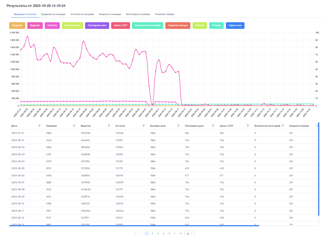Open the Похожие товары tab
The image size is (329, 241).
(x=164, y=14)
